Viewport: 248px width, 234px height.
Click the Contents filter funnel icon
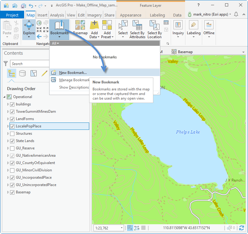point(6,64)
